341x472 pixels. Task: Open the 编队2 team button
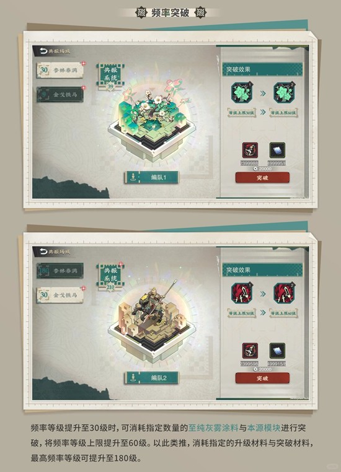point(151,378)
